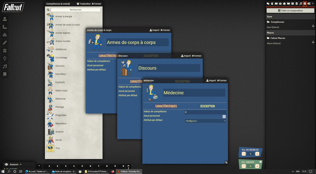Select the Measurement ruler controls

(5, 27)
